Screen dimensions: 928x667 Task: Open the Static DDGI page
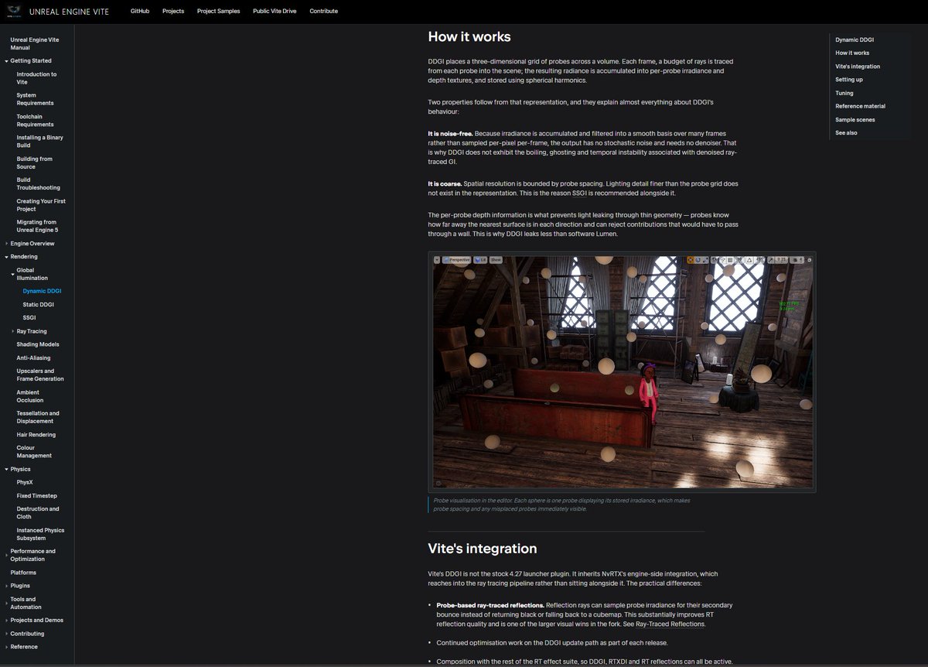pyautogui.click(x=39, y=305)
